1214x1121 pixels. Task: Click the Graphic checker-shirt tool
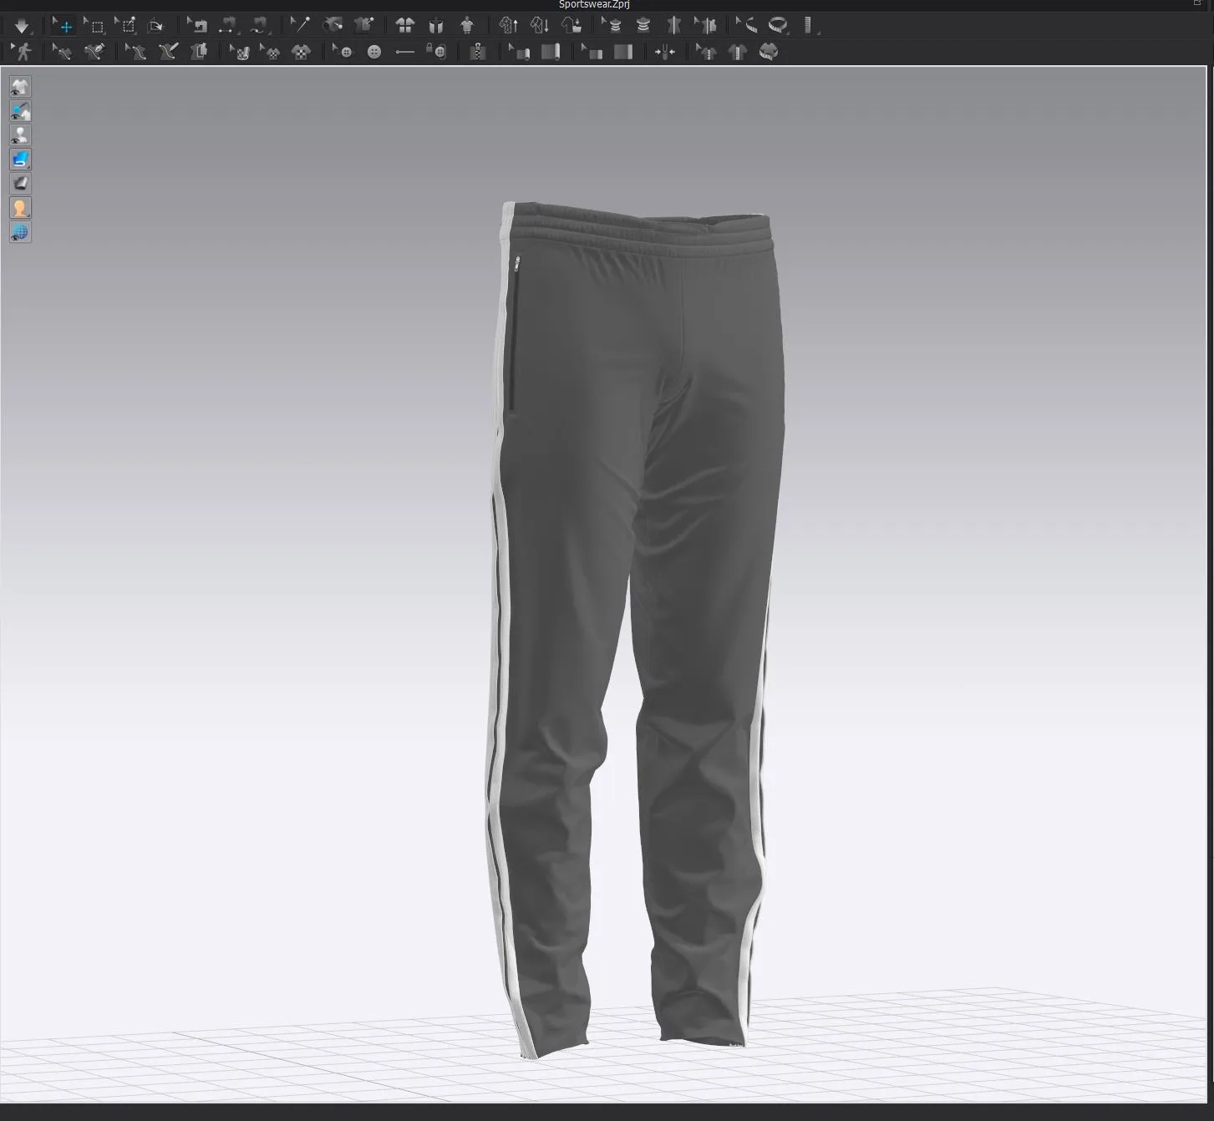pyautogui.click(x=301, y=52)
